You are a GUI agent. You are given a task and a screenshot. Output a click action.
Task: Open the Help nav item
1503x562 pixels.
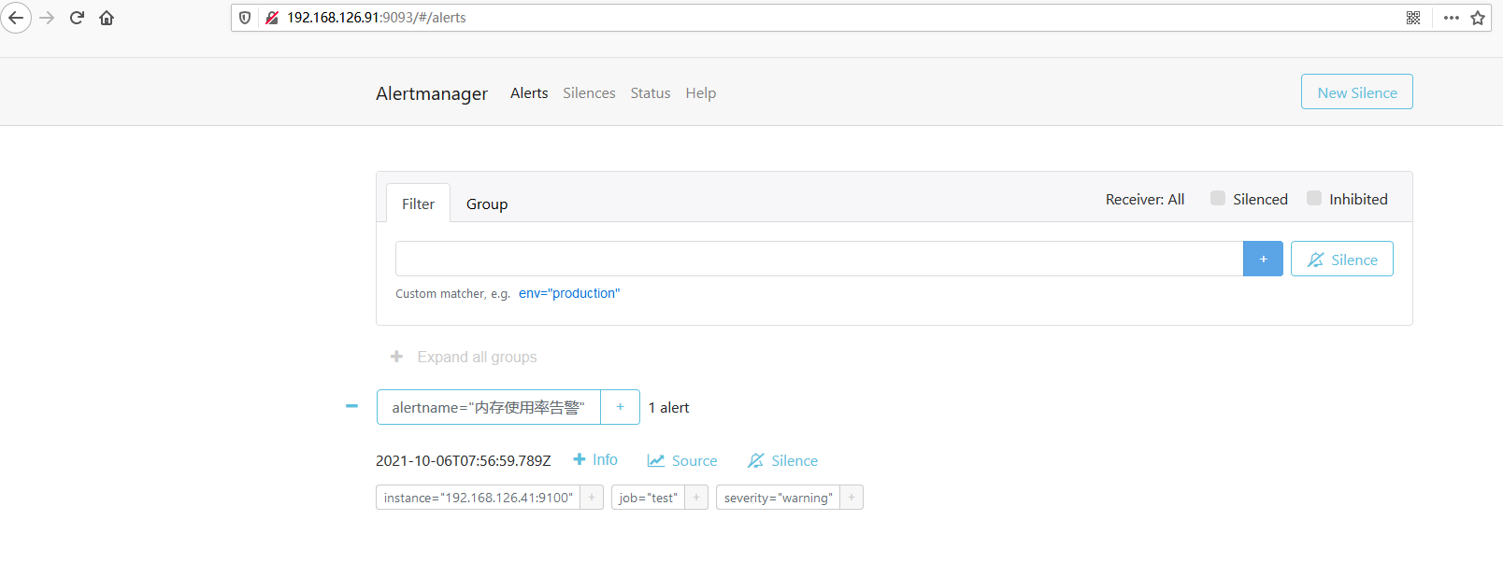pos(701,93)
